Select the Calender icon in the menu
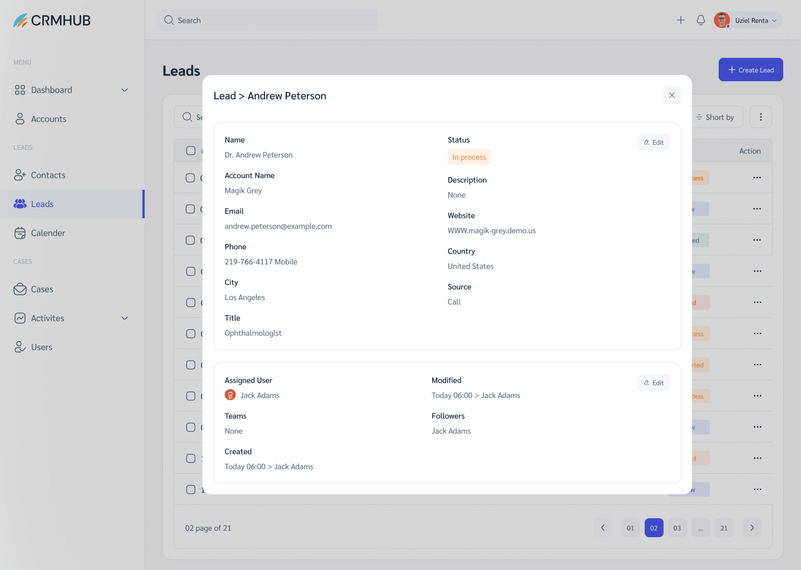The height and width of the screenshot is (570, 801). click(20, 233)
